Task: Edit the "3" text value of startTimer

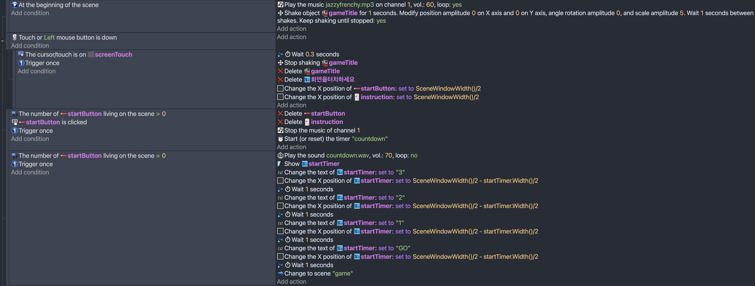Action: pyautogui.click(x=400, y=172)
